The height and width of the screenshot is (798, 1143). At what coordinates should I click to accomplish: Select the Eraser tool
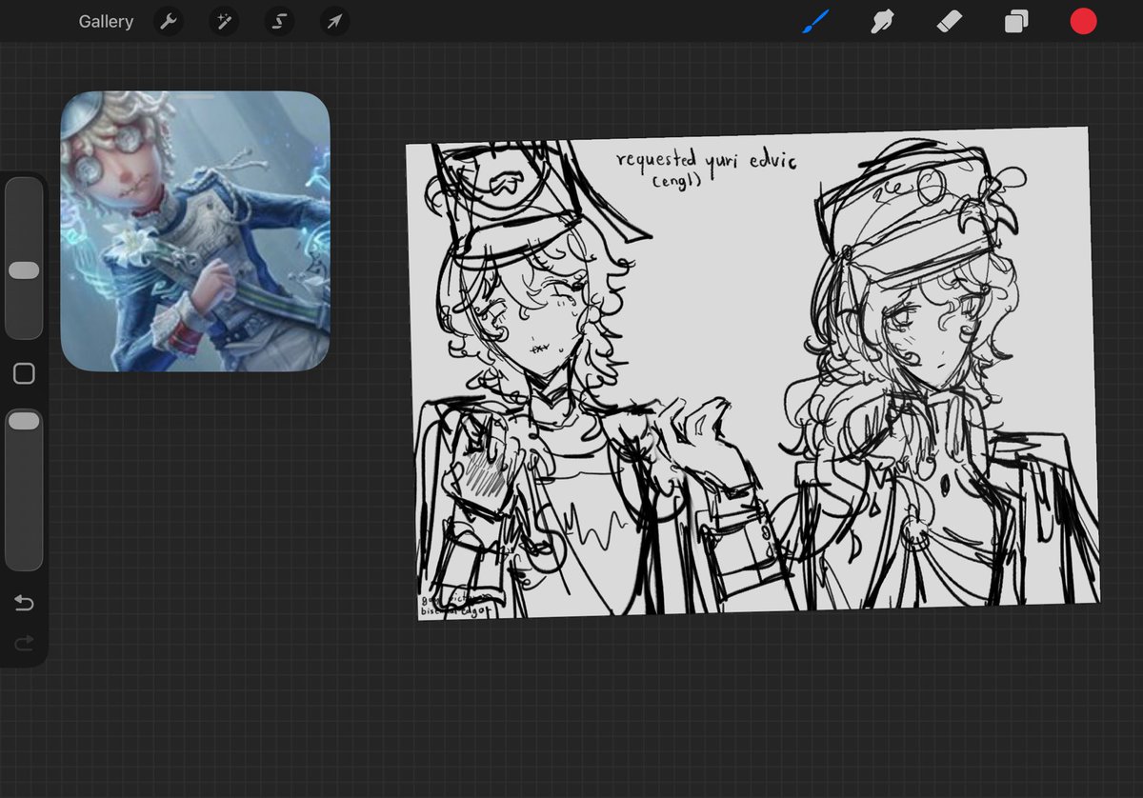(x=950, y=21)
